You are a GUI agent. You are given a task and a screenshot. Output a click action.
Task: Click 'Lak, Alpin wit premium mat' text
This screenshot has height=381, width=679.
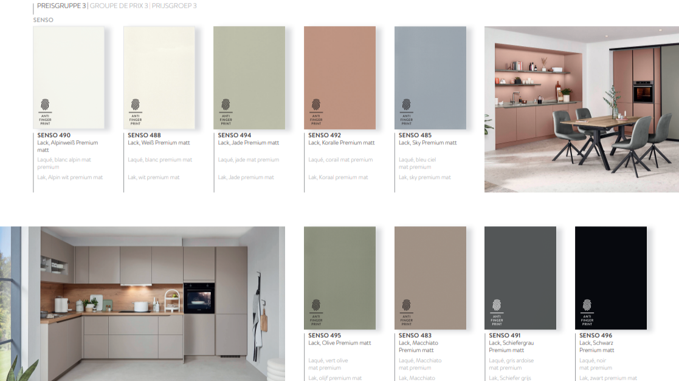point(70,177)
